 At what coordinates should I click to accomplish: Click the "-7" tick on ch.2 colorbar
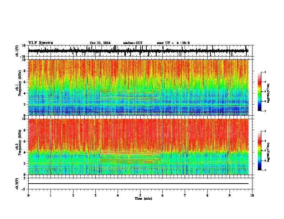tap(265, 170)
